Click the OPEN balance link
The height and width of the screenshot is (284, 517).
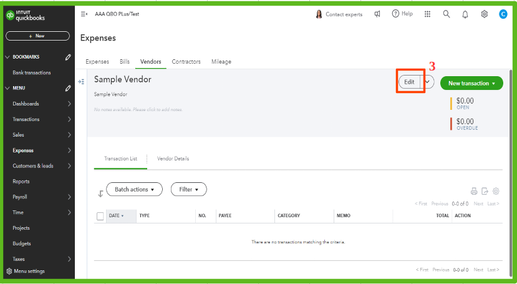(x=463, y=107)
